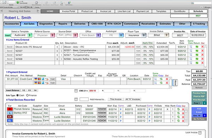212x138 pixels.
Task: Click green Return icon on 92557 row
Action: [x=197, y=51]
